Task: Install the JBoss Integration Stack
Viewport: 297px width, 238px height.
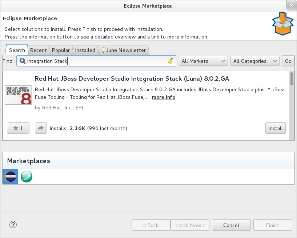Action: (275, 128)
